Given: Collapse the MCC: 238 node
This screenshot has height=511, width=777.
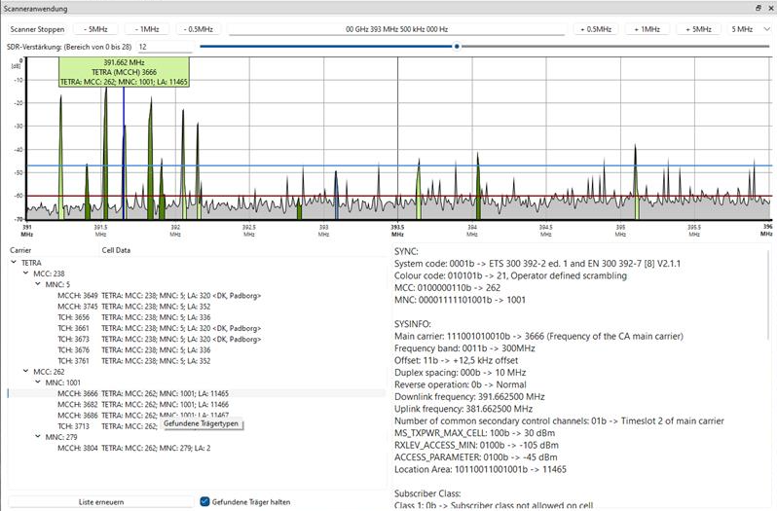Looking at the screenshot, I should coord(27,274).
